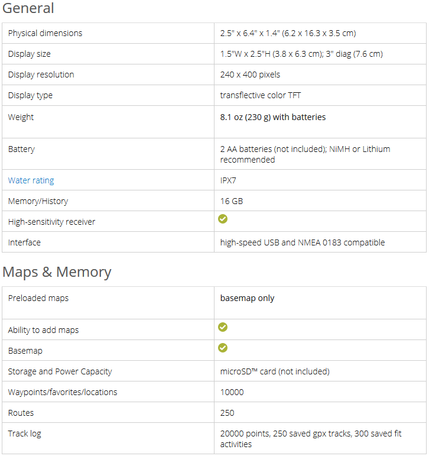Select the Preloaded maps label
This screenshot has height=456, width=429.
(38, 298)
